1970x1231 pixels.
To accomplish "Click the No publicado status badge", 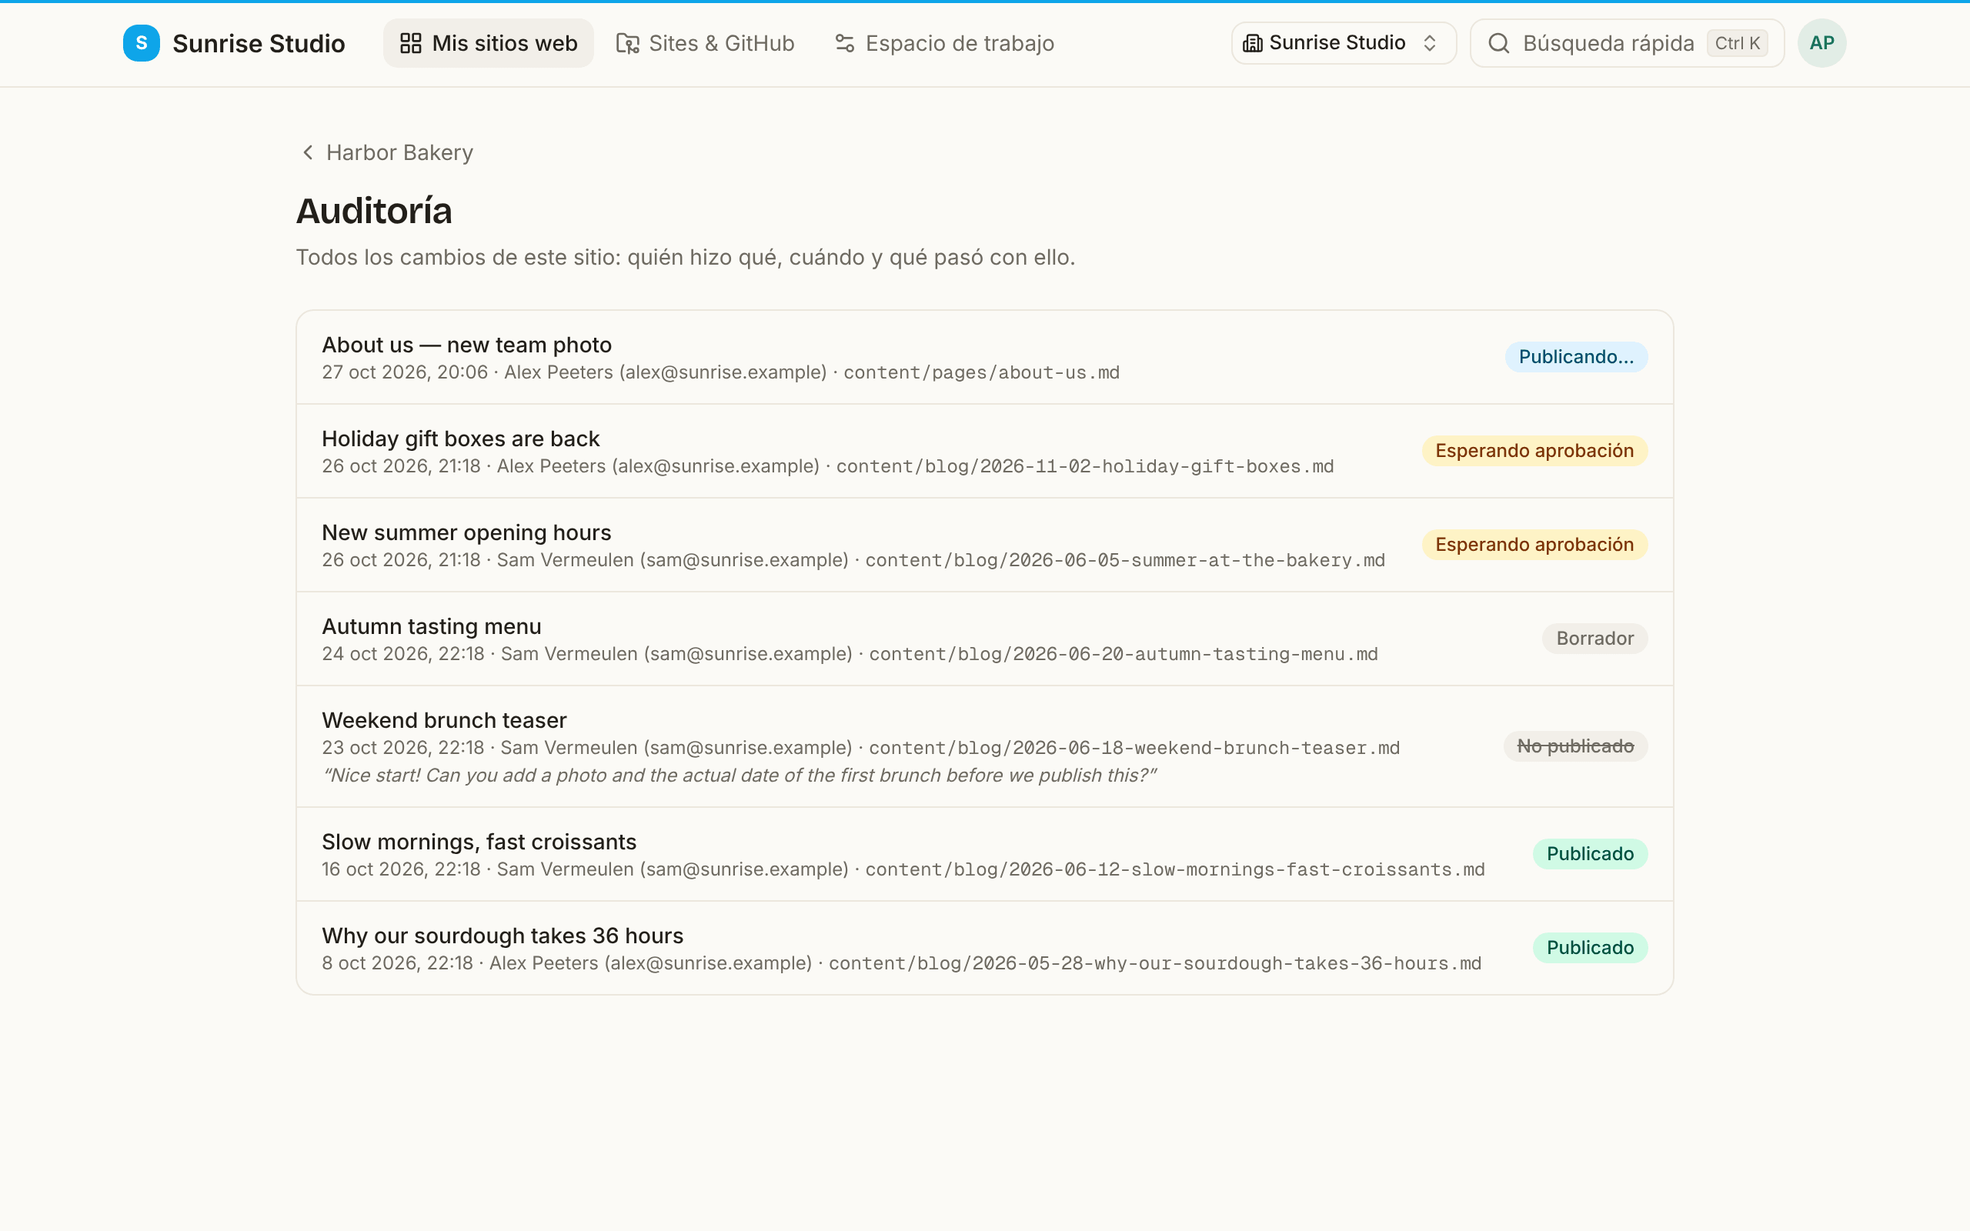I will tap(1575, 746).
